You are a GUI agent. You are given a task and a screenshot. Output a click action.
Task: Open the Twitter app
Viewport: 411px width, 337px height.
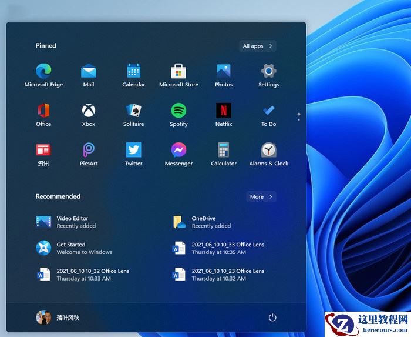click(x=133, y=154)
